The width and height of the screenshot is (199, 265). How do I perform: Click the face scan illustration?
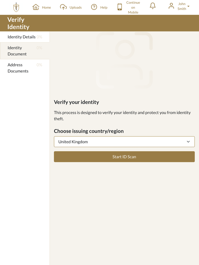pos(124,60)
